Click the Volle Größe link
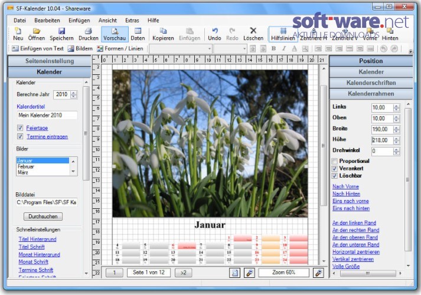 point(346,267)
